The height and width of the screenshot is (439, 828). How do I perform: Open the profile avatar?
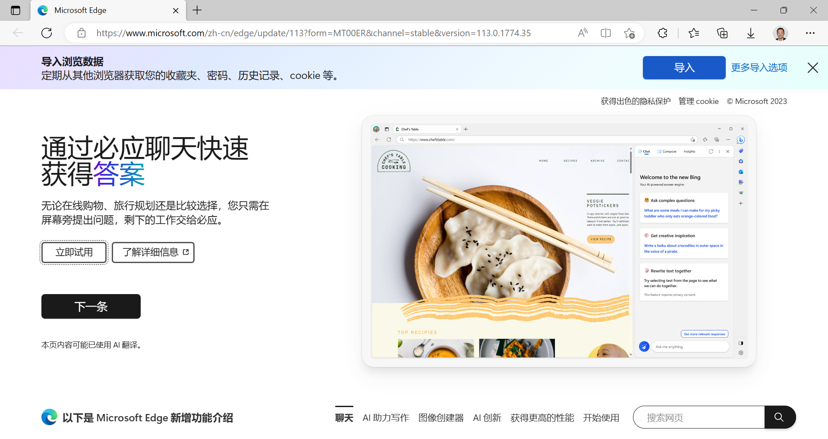[780, 33]
